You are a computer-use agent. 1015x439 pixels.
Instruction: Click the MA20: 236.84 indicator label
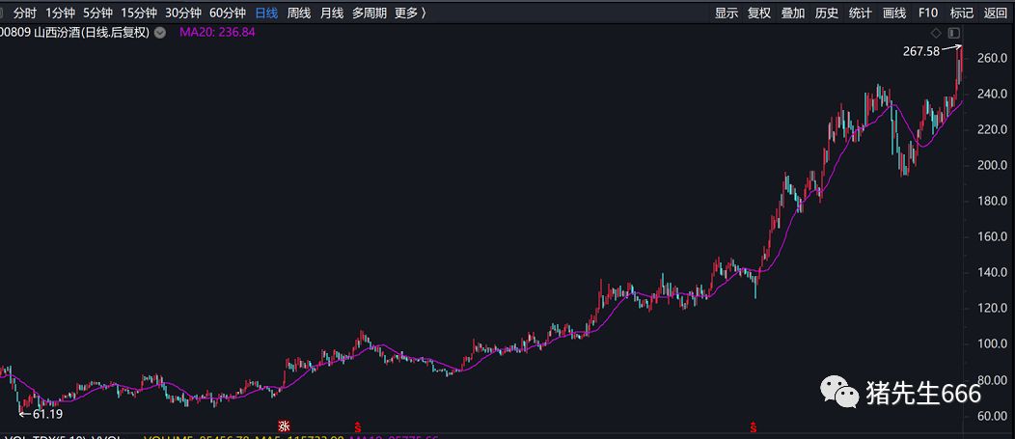217,33
